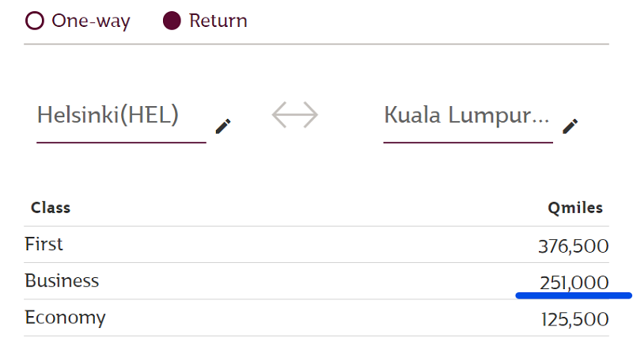The height and width of the screenshot is (343, 633).
Task: Edit the Kuala Lumpur destination pencil icon
Action: [x=570, y=126]
